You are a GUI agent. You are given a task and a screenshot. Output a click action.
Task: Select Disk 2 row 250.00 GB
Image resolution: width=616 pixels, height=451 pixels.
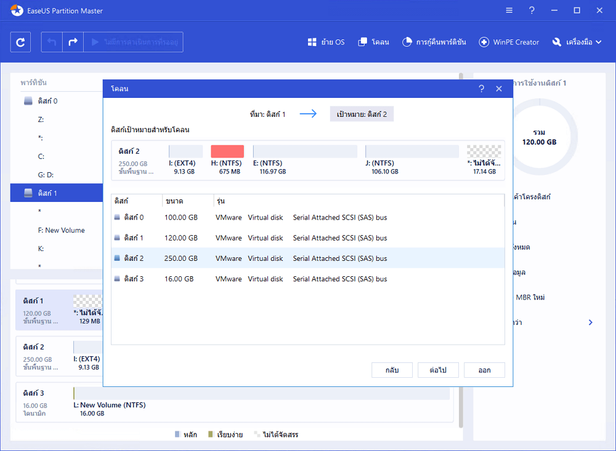[308, 258]
